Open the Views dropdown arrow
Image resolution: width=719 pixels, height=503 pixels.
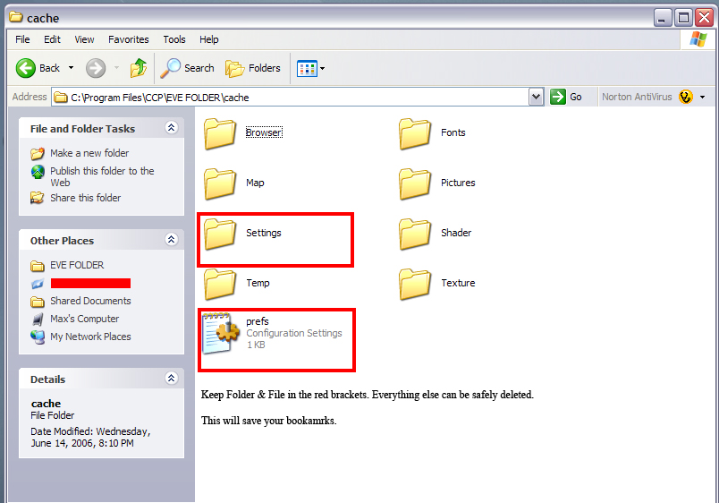coord(322,69)
